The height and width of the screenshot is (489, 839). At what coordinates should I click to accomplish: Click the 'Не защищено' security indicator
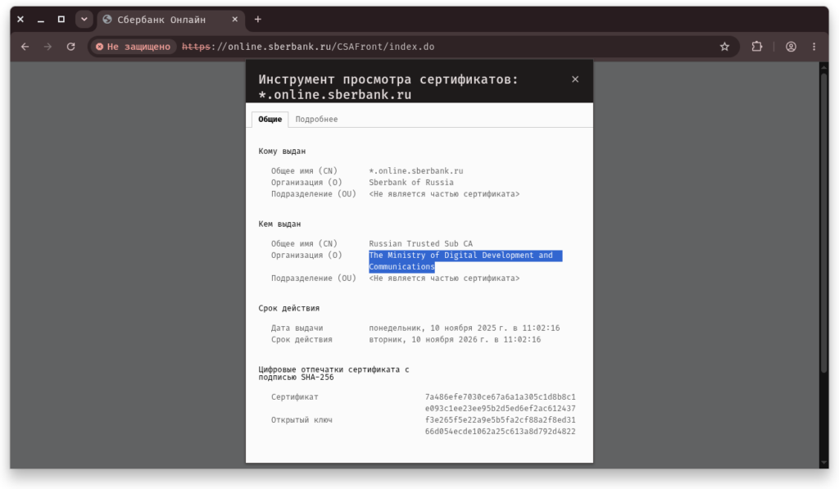134,47
